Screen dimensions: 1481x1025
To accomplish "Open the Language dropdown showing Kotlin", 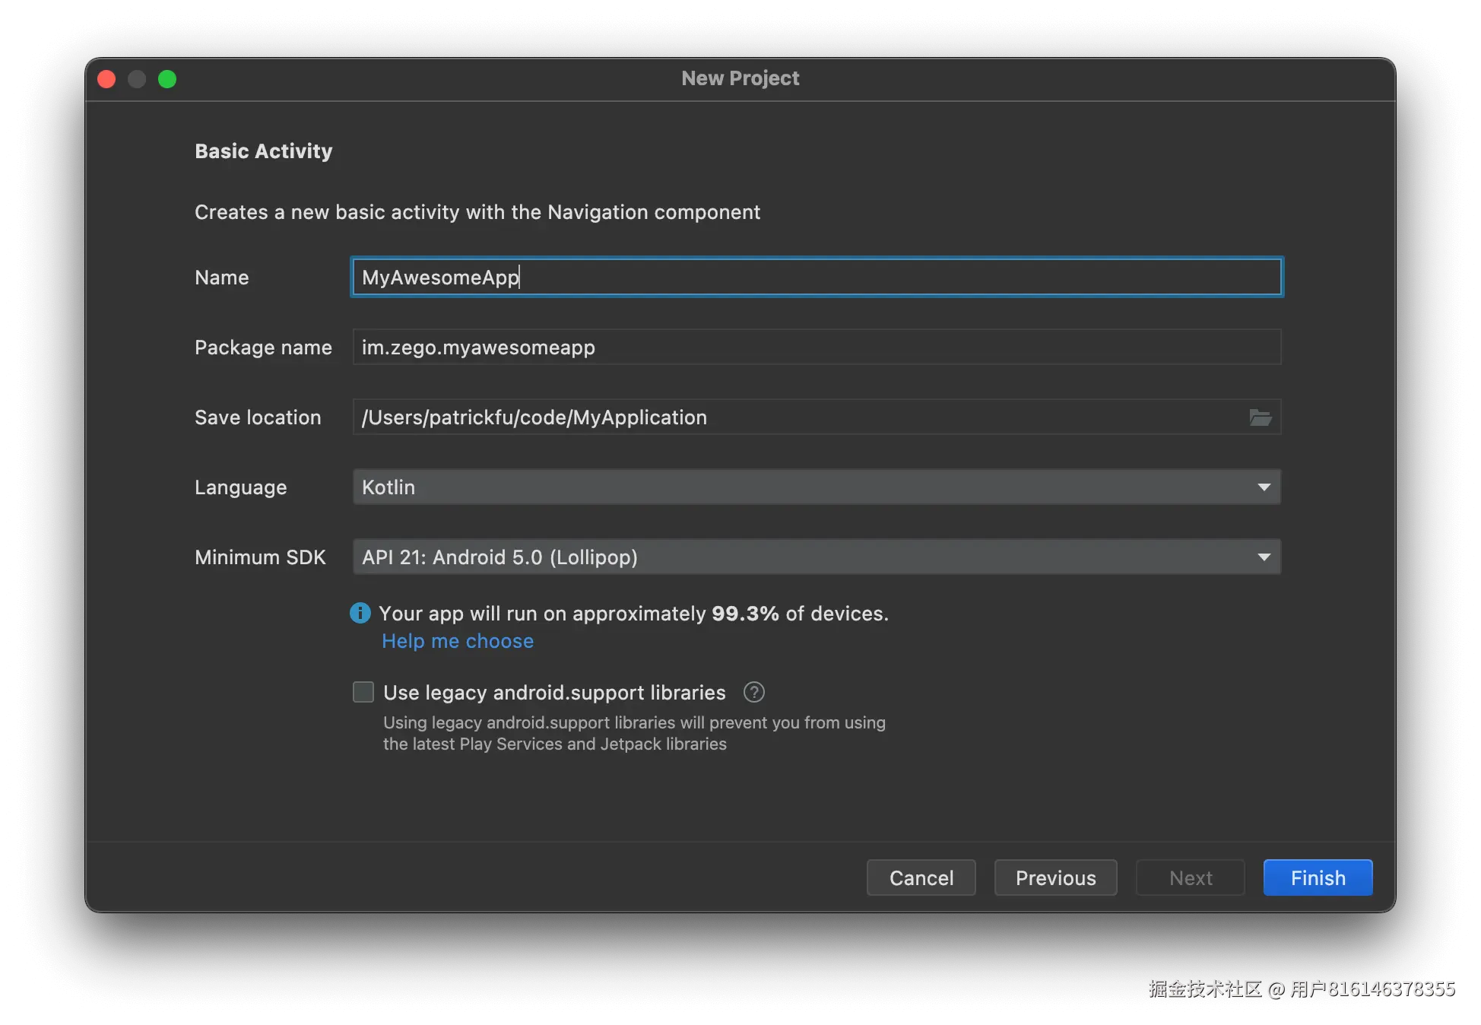I will pyautogui.click(x=816, y=487).
